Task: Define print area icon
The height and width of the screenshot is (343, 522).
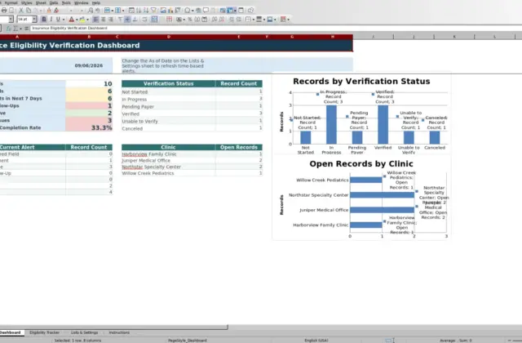Action: point(223,11)
